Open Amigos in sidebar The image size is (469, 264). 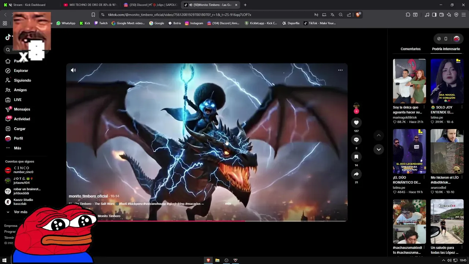click(16, 90)
